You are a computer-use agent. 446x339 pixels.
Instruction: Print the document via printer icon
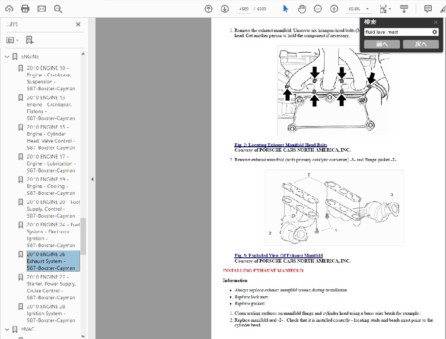25,9
